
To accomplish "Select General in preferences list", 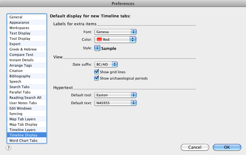I will (27, 17).
